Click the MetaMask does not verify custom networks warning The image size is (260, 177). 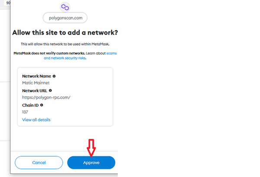tap(49, 53)
